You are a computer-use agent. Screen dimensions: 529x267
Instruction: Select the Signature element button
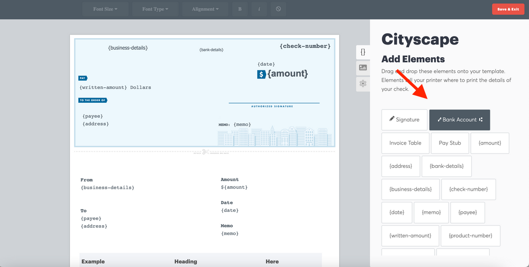pyautogui.click(x=404, y=120)
